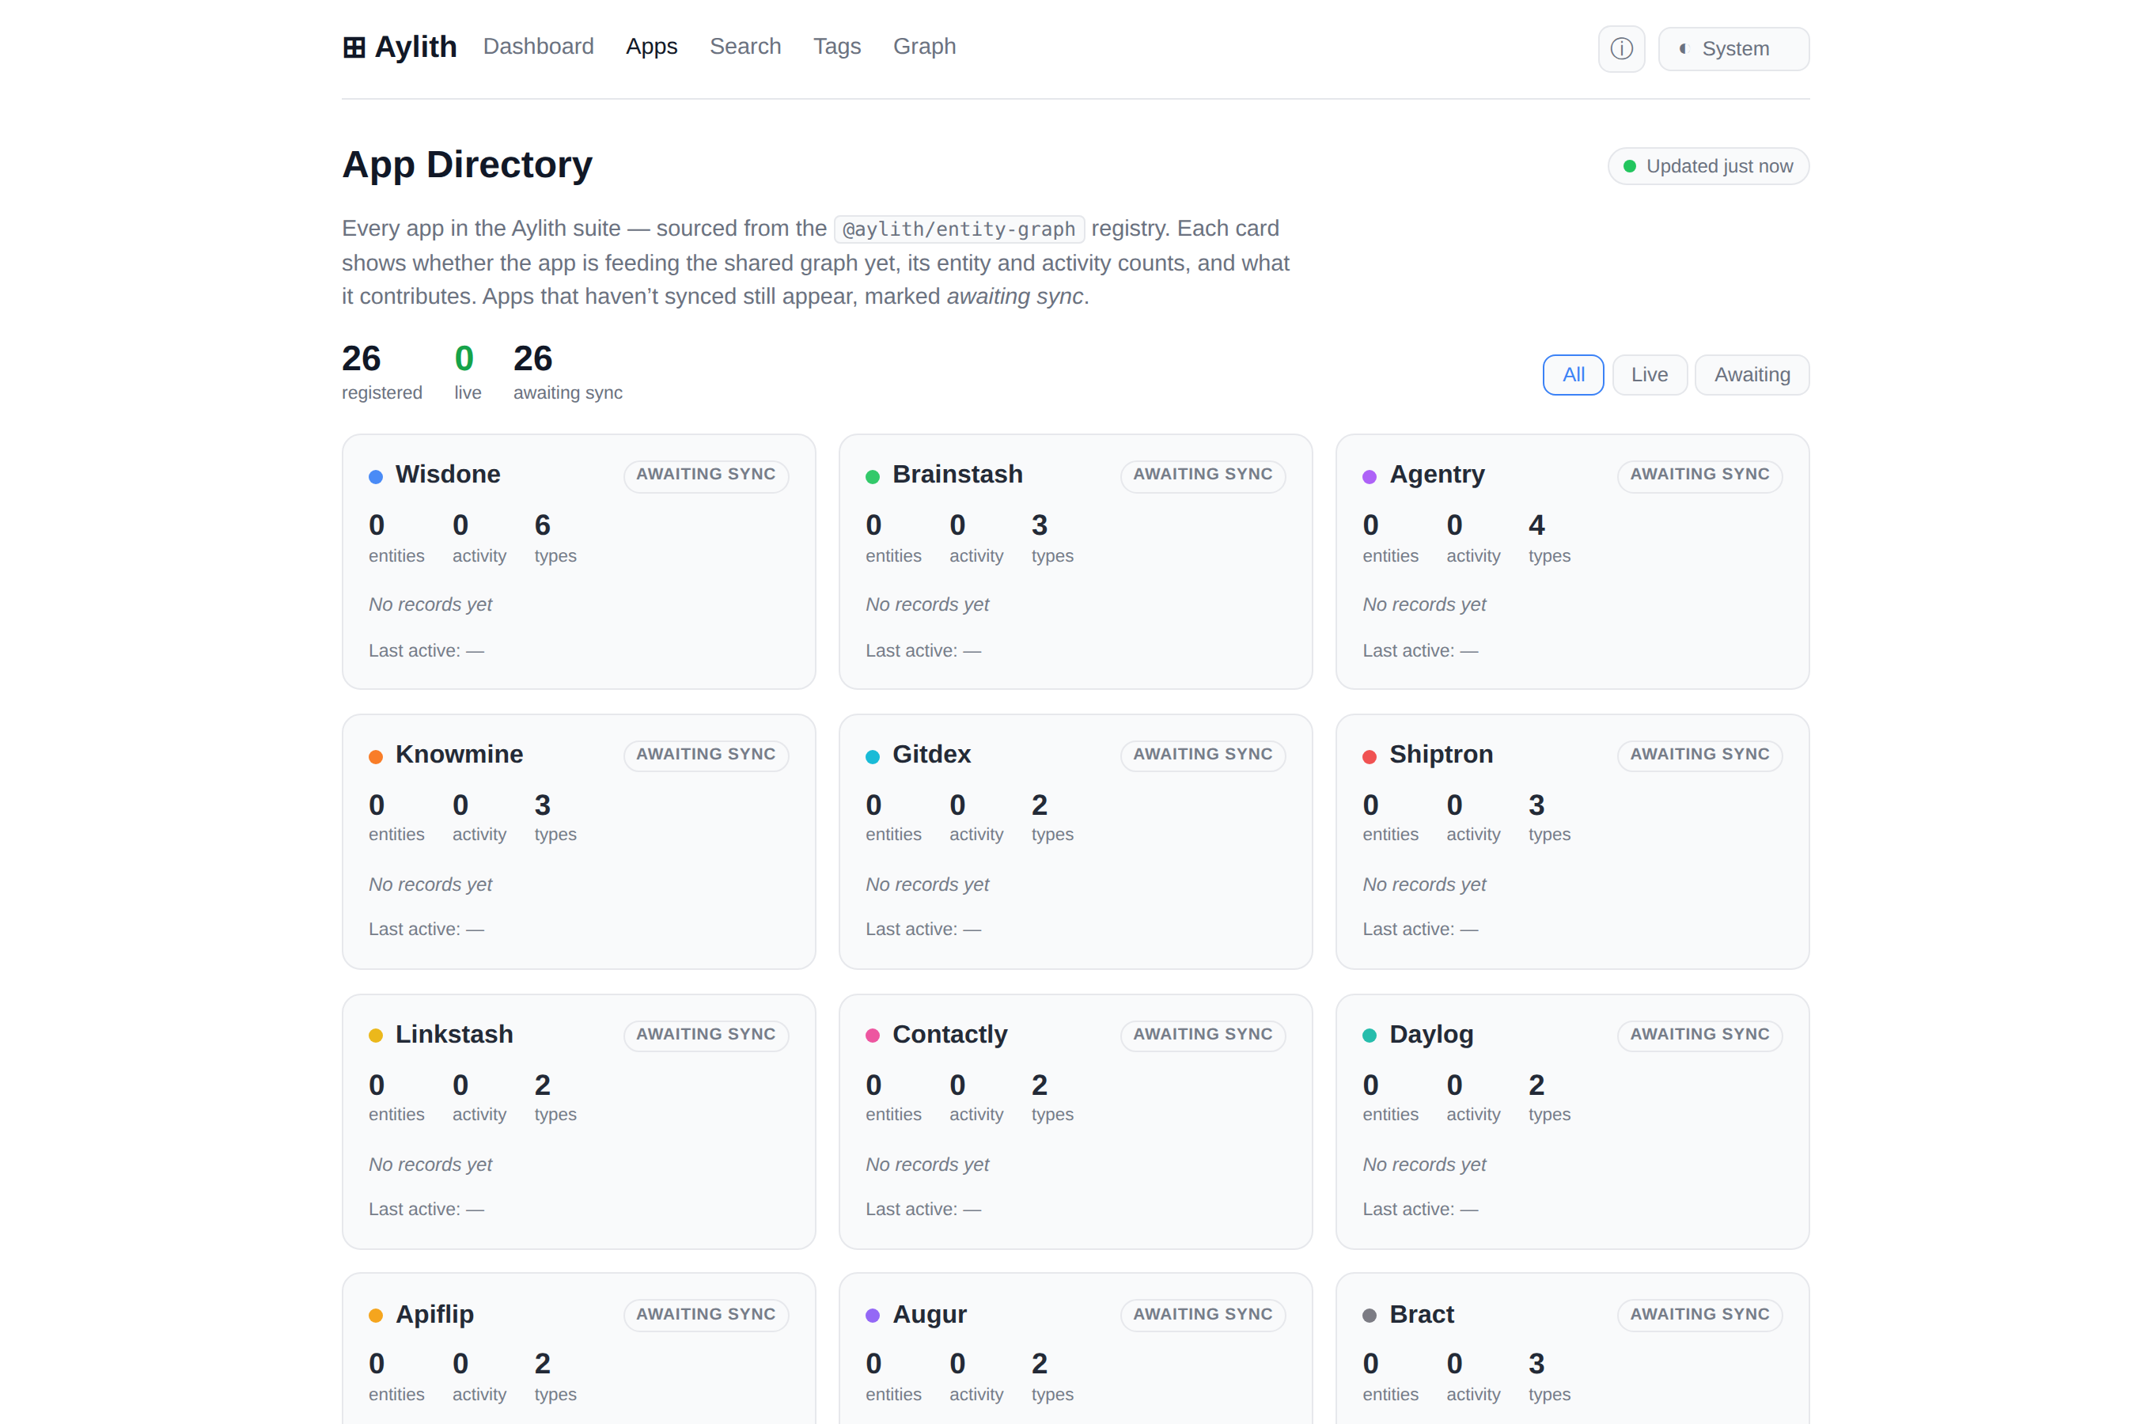Click the moon icon in theme selector
2152x1424 pixels.
[1683, 49]
